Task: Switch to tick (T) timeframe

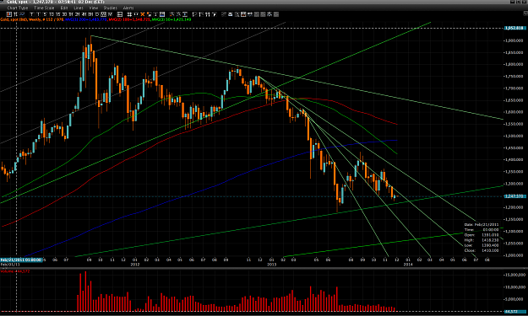Action: (31, 14)
